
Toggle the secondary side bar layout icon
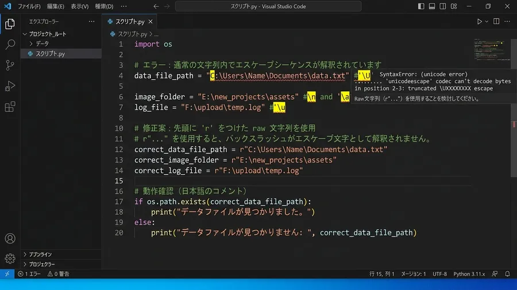443,6
